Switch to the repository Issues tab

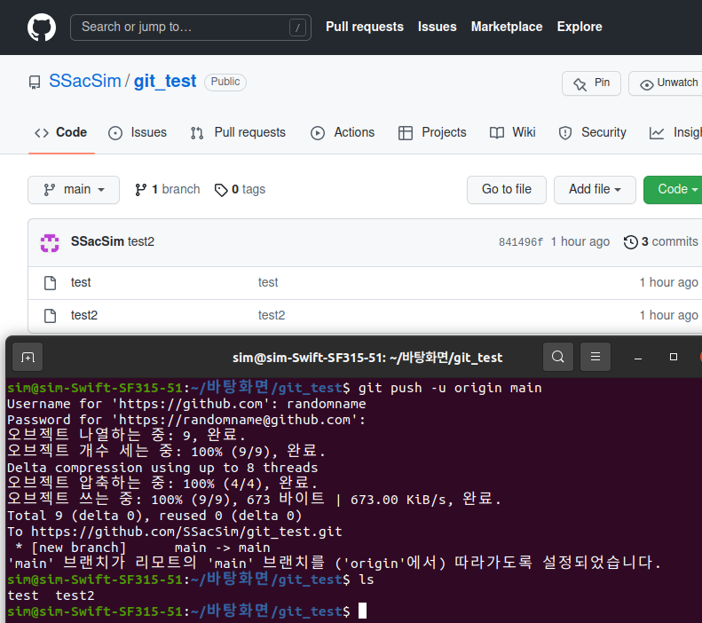138,132
